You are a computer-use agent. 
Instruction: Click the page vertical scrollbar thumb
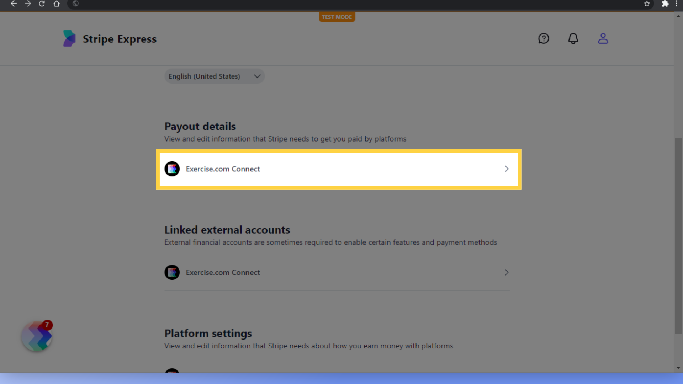(x=678, y=236)
